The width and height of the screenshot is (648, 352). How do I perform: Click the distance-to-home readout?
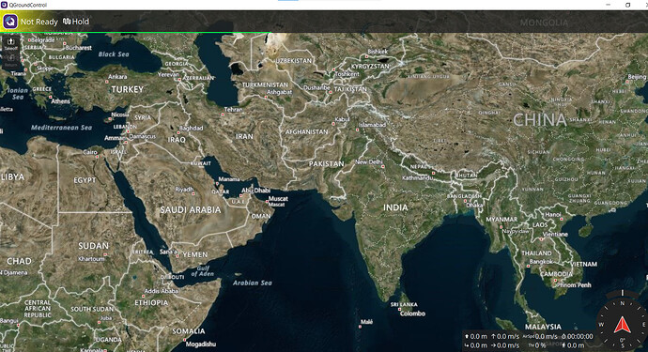(476, 345)
